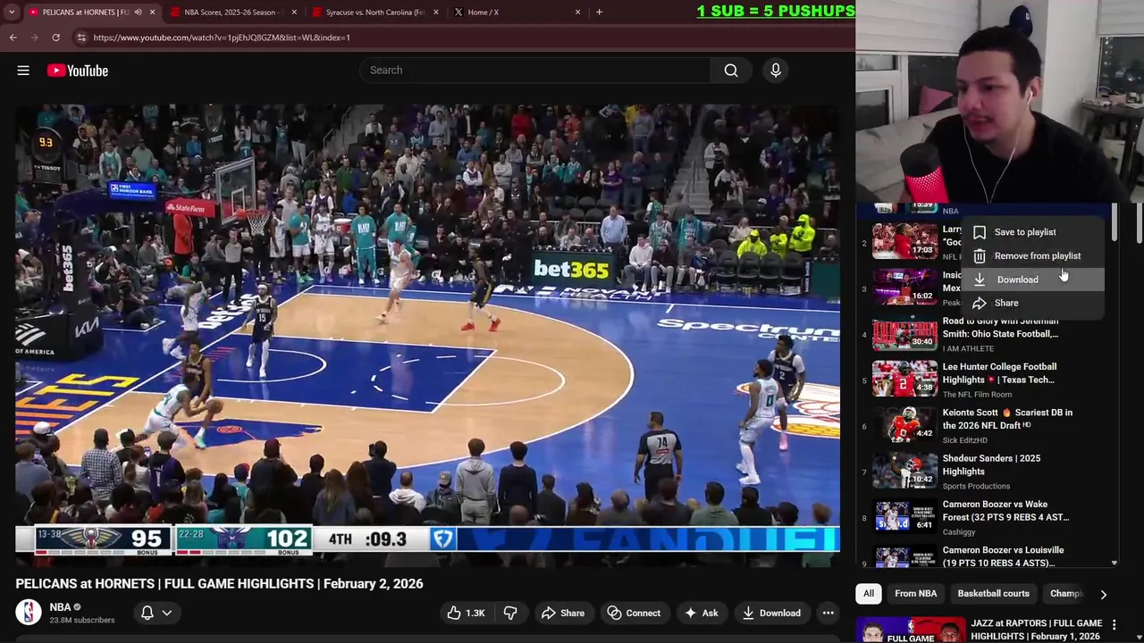The height and width of the screenshot is (643, 1144).
Task: Close the NBA Scores browser tab
Action: tap(294, 13)
